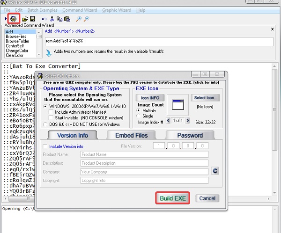Click the Paste clipboard toolbar icon
Viewport: 281px width, 233px height.
(x=67, y=19)
